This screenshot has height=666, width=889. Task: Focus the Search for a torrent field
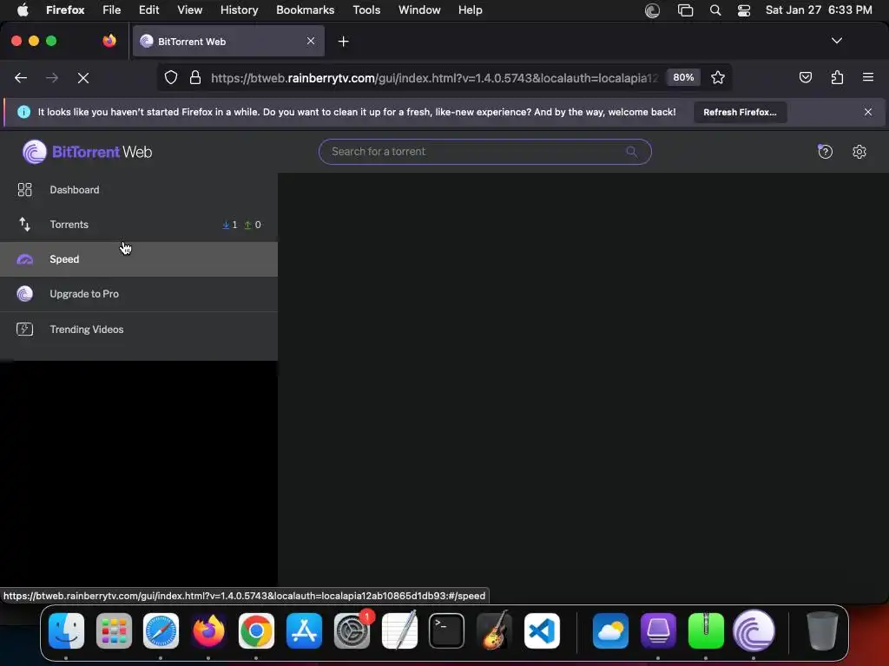(x=484, y=152)
